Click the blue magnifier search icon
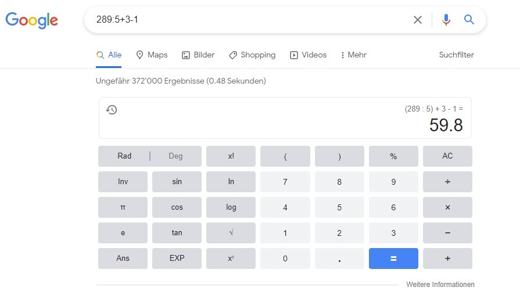This screenshot has height=298, width=520. [469, 20]
